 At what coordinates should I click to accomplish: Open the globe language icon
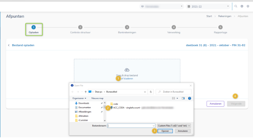point(242,6)
